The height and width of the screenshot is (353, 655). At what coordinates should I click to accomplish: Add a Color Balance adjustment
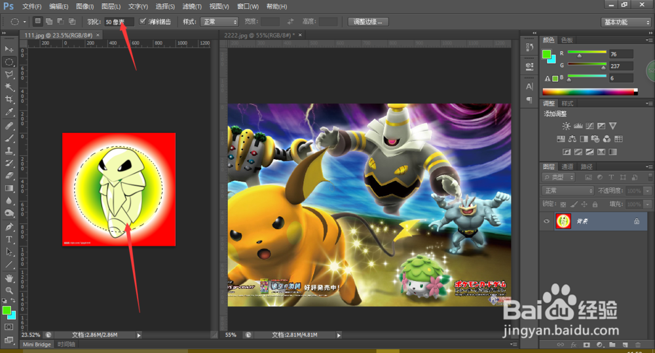(572, 139)
